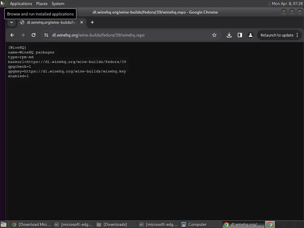Open the System menu
Screen dimensions: 304x228
point(58,4)
